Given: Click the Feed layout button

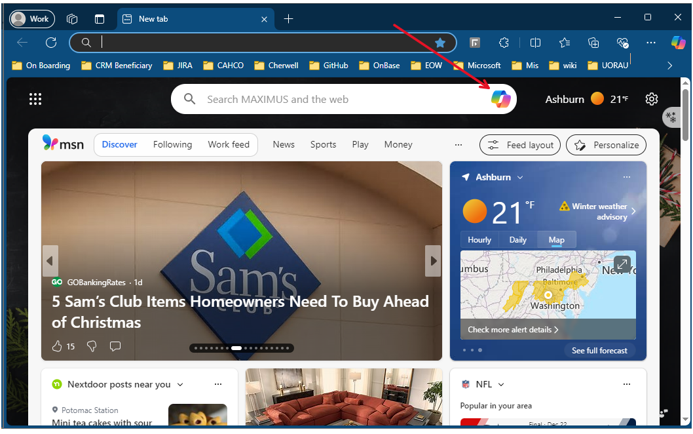Looking at the screenshot, I should [520, 145].
